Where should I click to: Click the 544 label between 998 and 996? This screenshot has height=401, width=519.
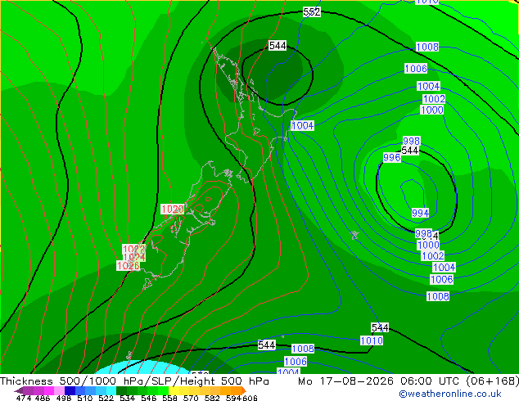[410, 151]
